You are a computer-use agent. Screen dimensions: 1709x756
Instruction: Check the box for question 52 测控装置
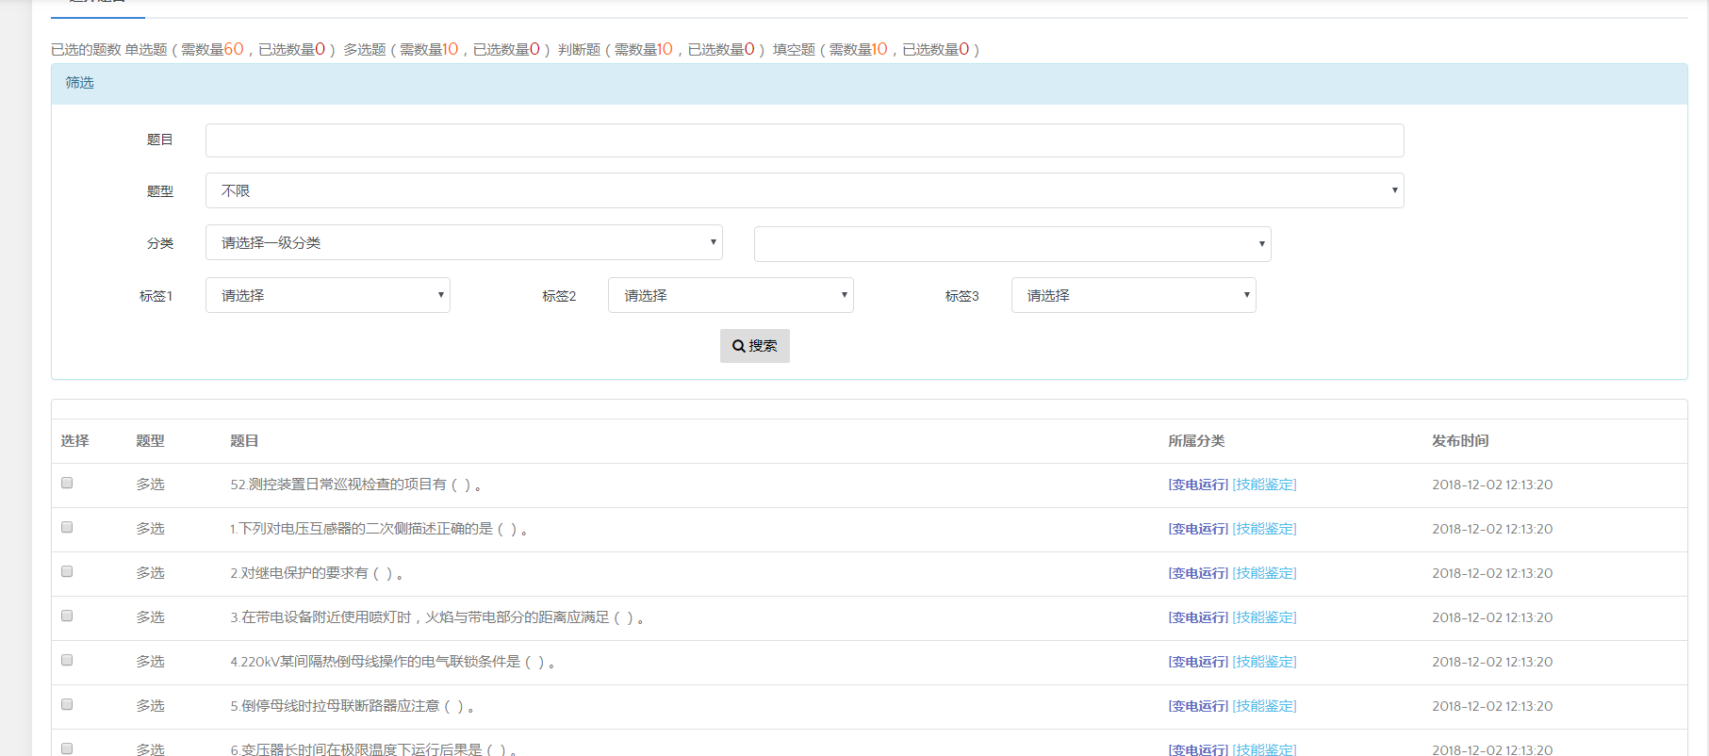click(67, 483)
